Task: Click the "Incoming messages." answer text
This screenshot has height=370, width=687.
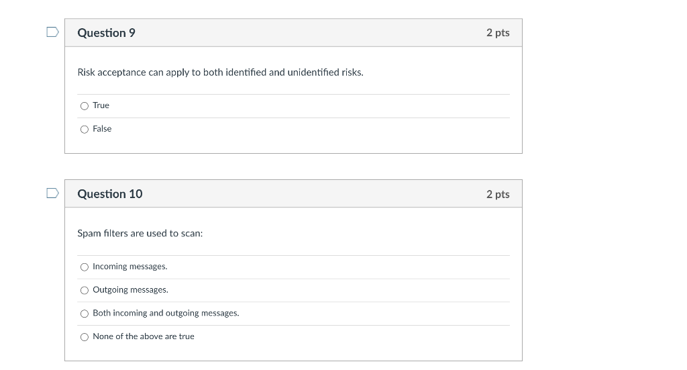Action: pyautogui.click(x=130, y=267)
